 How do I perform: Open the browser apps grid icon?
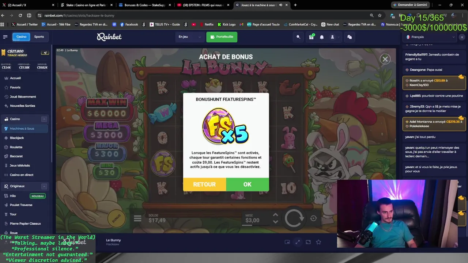click(x=2, y=24)
